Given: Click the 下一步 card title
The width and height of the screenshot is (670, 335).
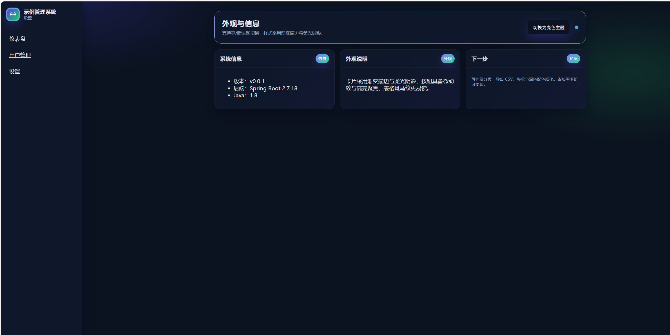Looking at the screenshot, I should (479, 59).
